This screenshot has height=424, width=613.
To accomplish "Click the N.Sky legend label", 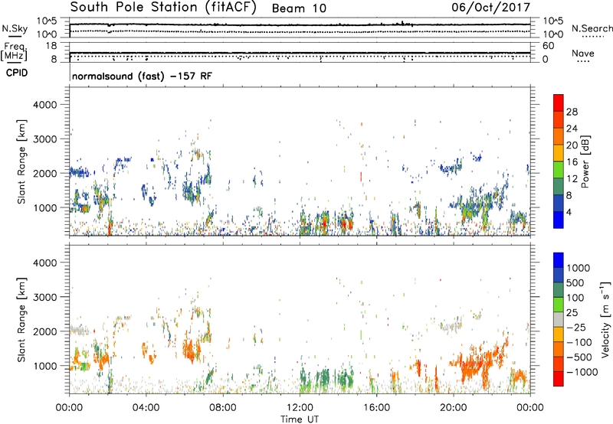I will [15, 29].
